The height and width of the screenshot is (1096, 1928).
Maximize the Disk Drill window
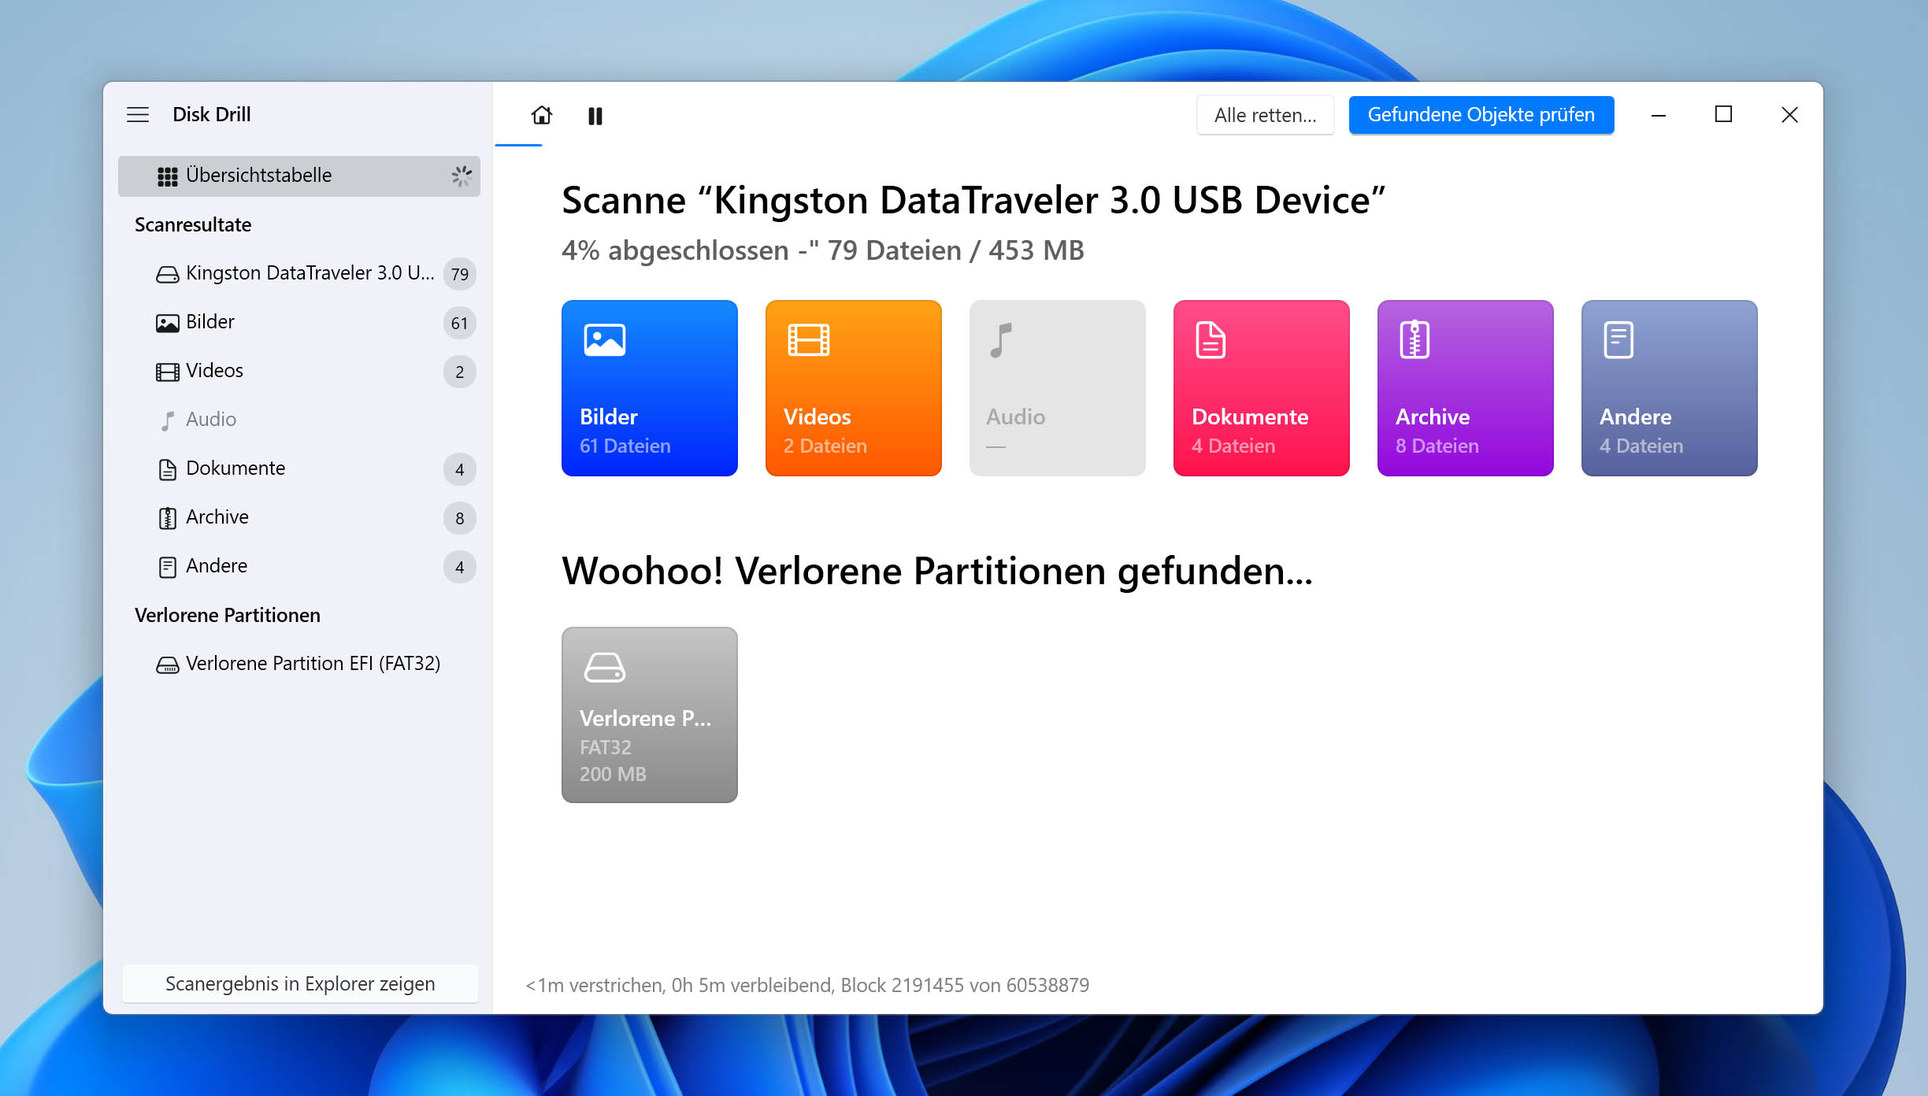tap(1724, 115)
